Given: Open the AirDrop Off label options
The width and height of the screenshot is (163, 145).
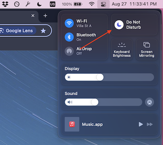Looking at the screenshot, I should pos(84,51).
